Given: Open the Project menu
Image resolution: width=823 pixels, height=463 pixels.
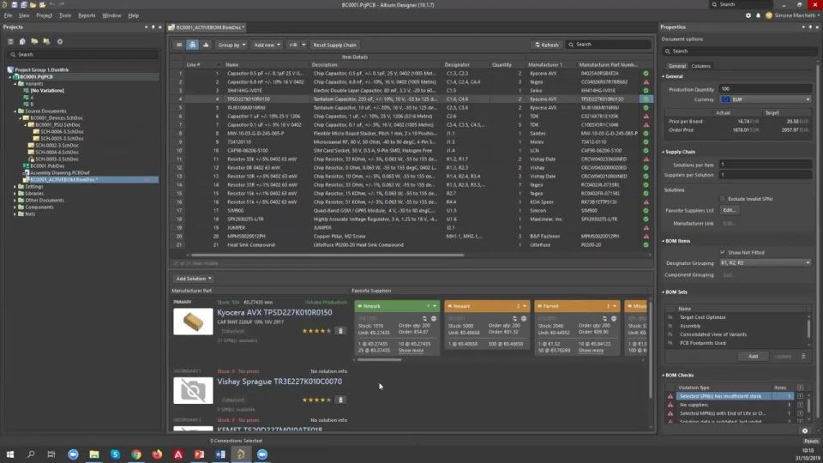Looking at the screenshot, I should coord(44,15).
